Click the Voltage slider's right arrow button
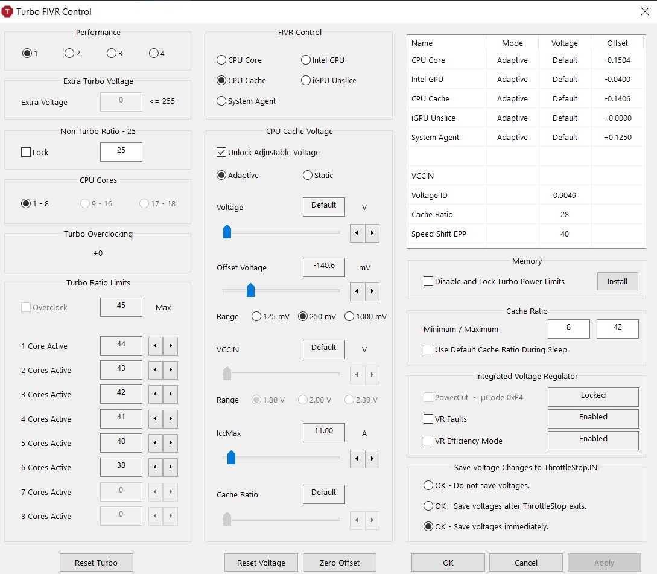The width and height of the screenshot is (657, 574). 372,233
